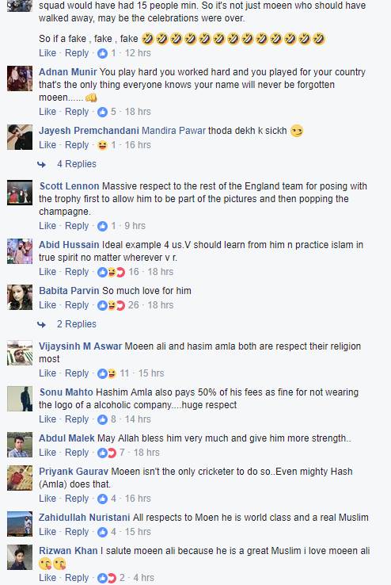Like Adnan Munir's comment
This screenshot has width=391, height=585.
click(x=47, y=112)
